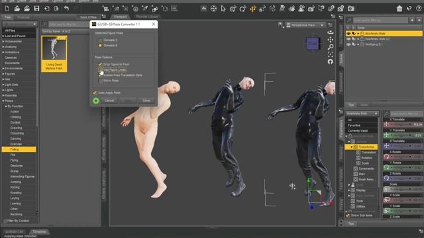Click Close button in Pose Converter dialog
This screenshot has height=238, width=424.
[146, 100]
